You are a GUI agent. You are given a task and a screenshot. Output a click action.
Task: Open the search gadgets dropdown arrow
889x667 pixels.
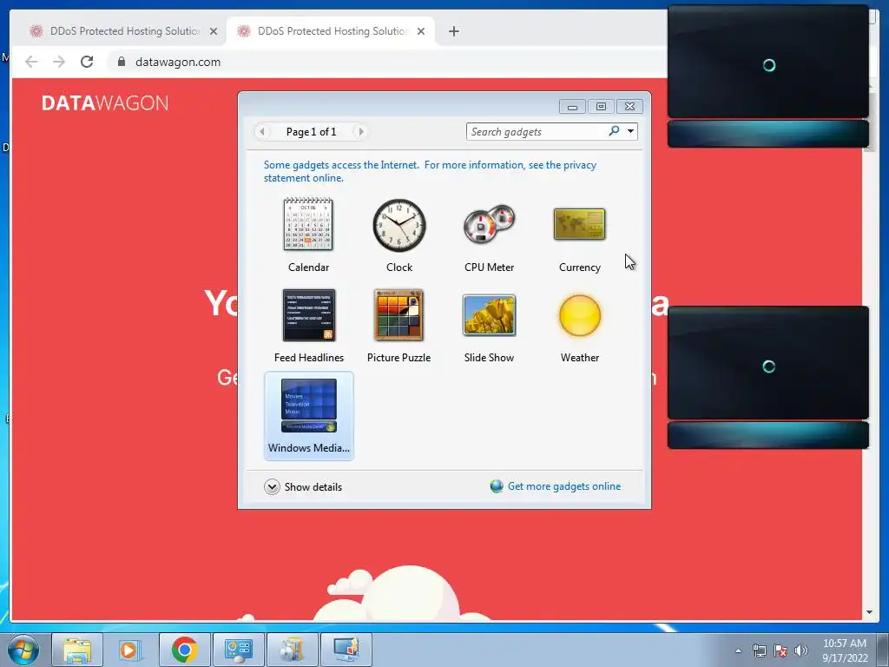click(630, 131)
